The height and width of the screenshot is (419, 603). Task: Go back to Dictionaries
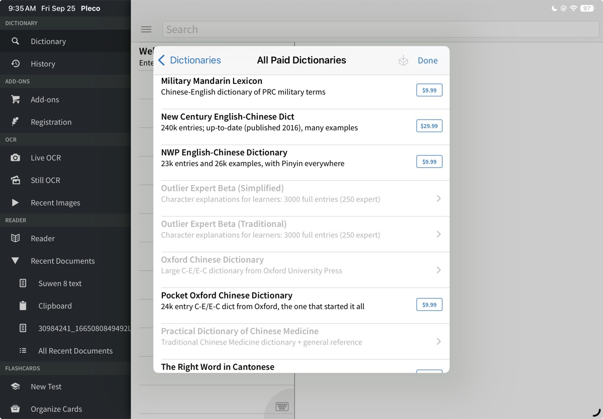pos(189,60)
